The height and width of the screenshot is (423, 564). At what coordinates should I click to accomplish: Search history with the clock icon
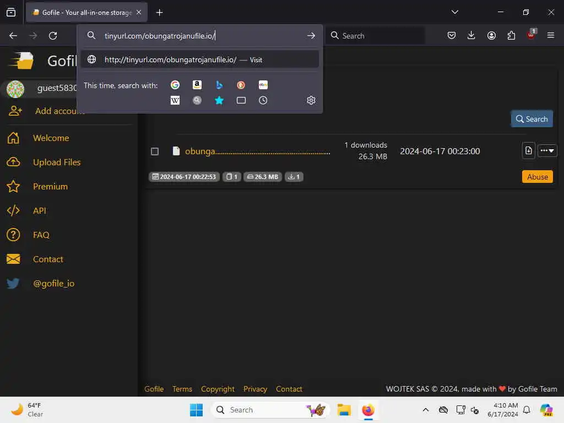tap(263, 100)
